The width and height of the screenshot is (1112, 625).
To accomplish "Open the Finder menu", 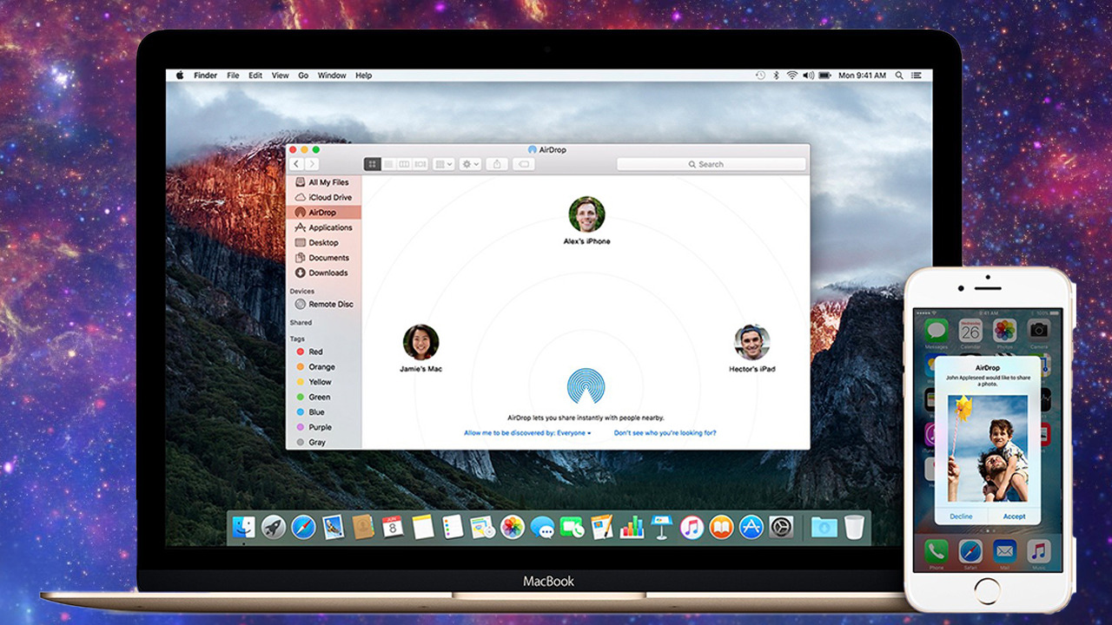I will tap(205, 76).
